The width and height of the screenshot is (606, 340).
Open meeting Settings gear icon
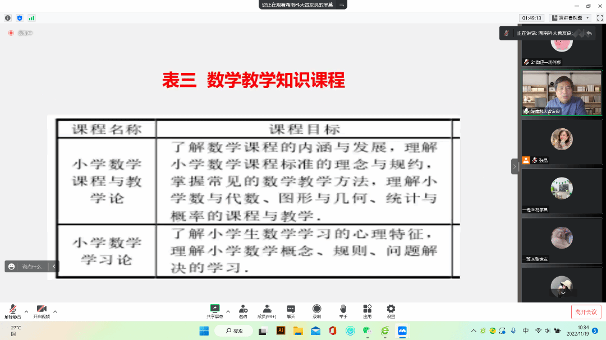tap(391, 310)
